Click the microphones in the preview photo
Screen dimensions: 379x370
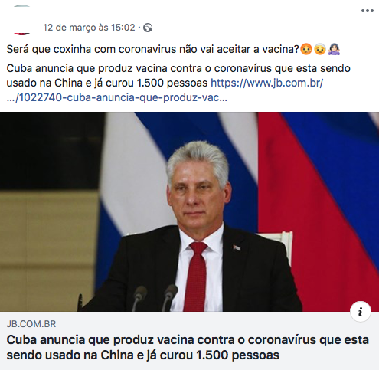(155, 297)
